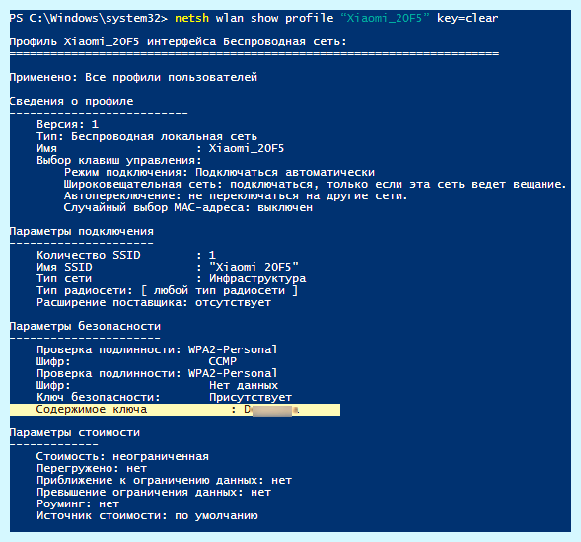
Task: Click the 'Выбор клавиш управления:' line
Action: pyautogui.click(x=119, y=160)
